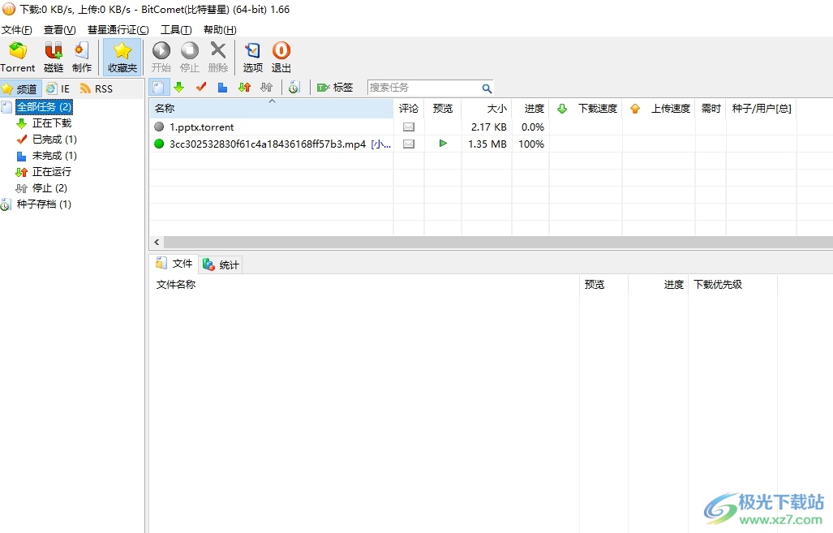Filter completed tasks with red checkmark
This screenshot has height=533, width=833.
point(201,87)
